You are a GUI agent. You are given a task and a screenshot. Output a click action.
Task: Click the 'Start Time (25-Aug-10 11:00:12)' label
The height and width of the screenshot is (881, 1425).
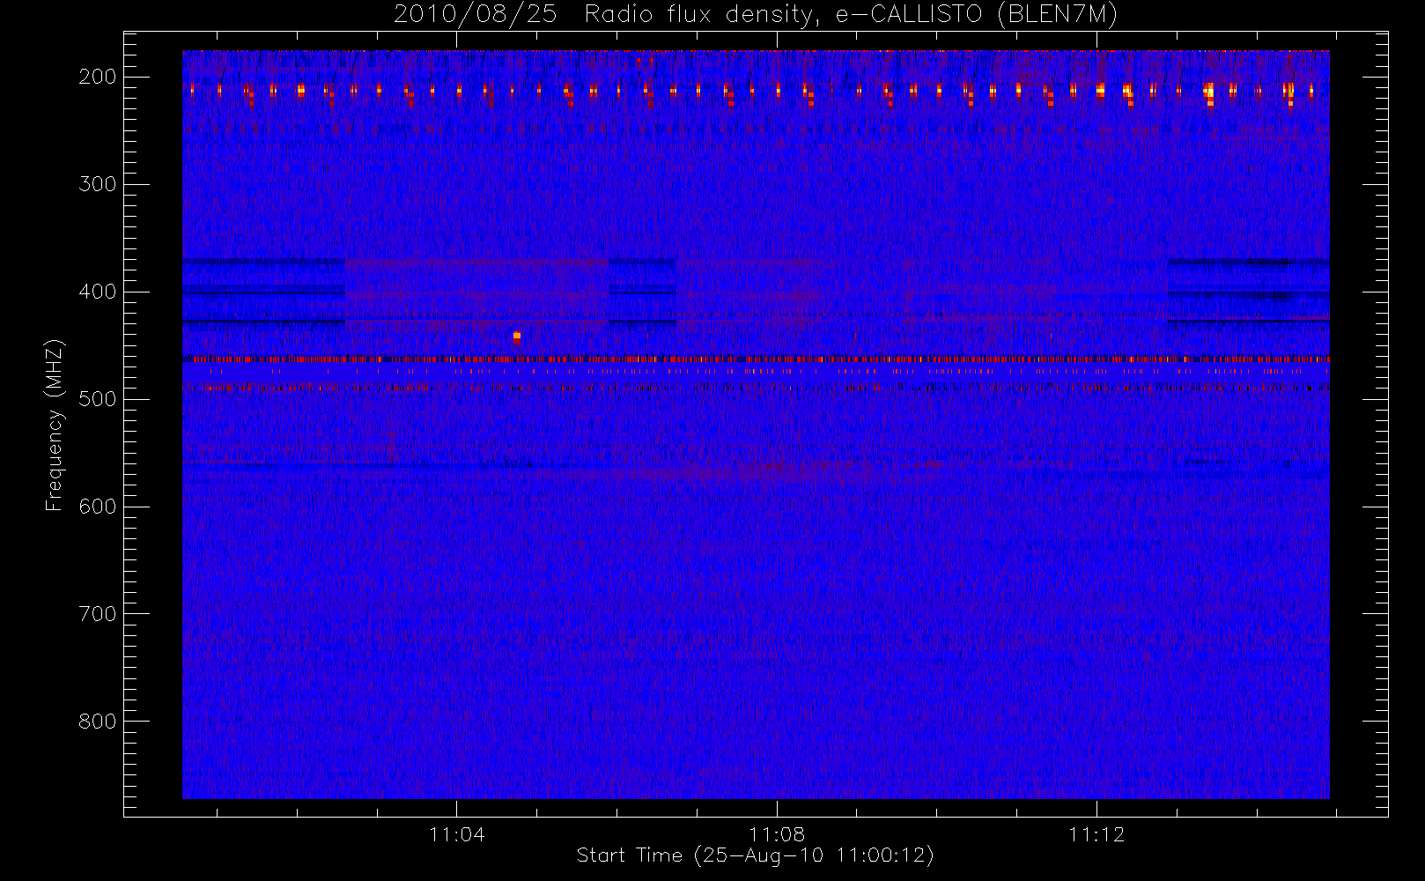(x=755, y=855)
